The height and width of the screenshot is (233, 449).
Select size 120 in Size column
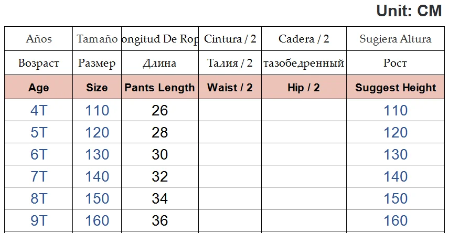point(97,133)
